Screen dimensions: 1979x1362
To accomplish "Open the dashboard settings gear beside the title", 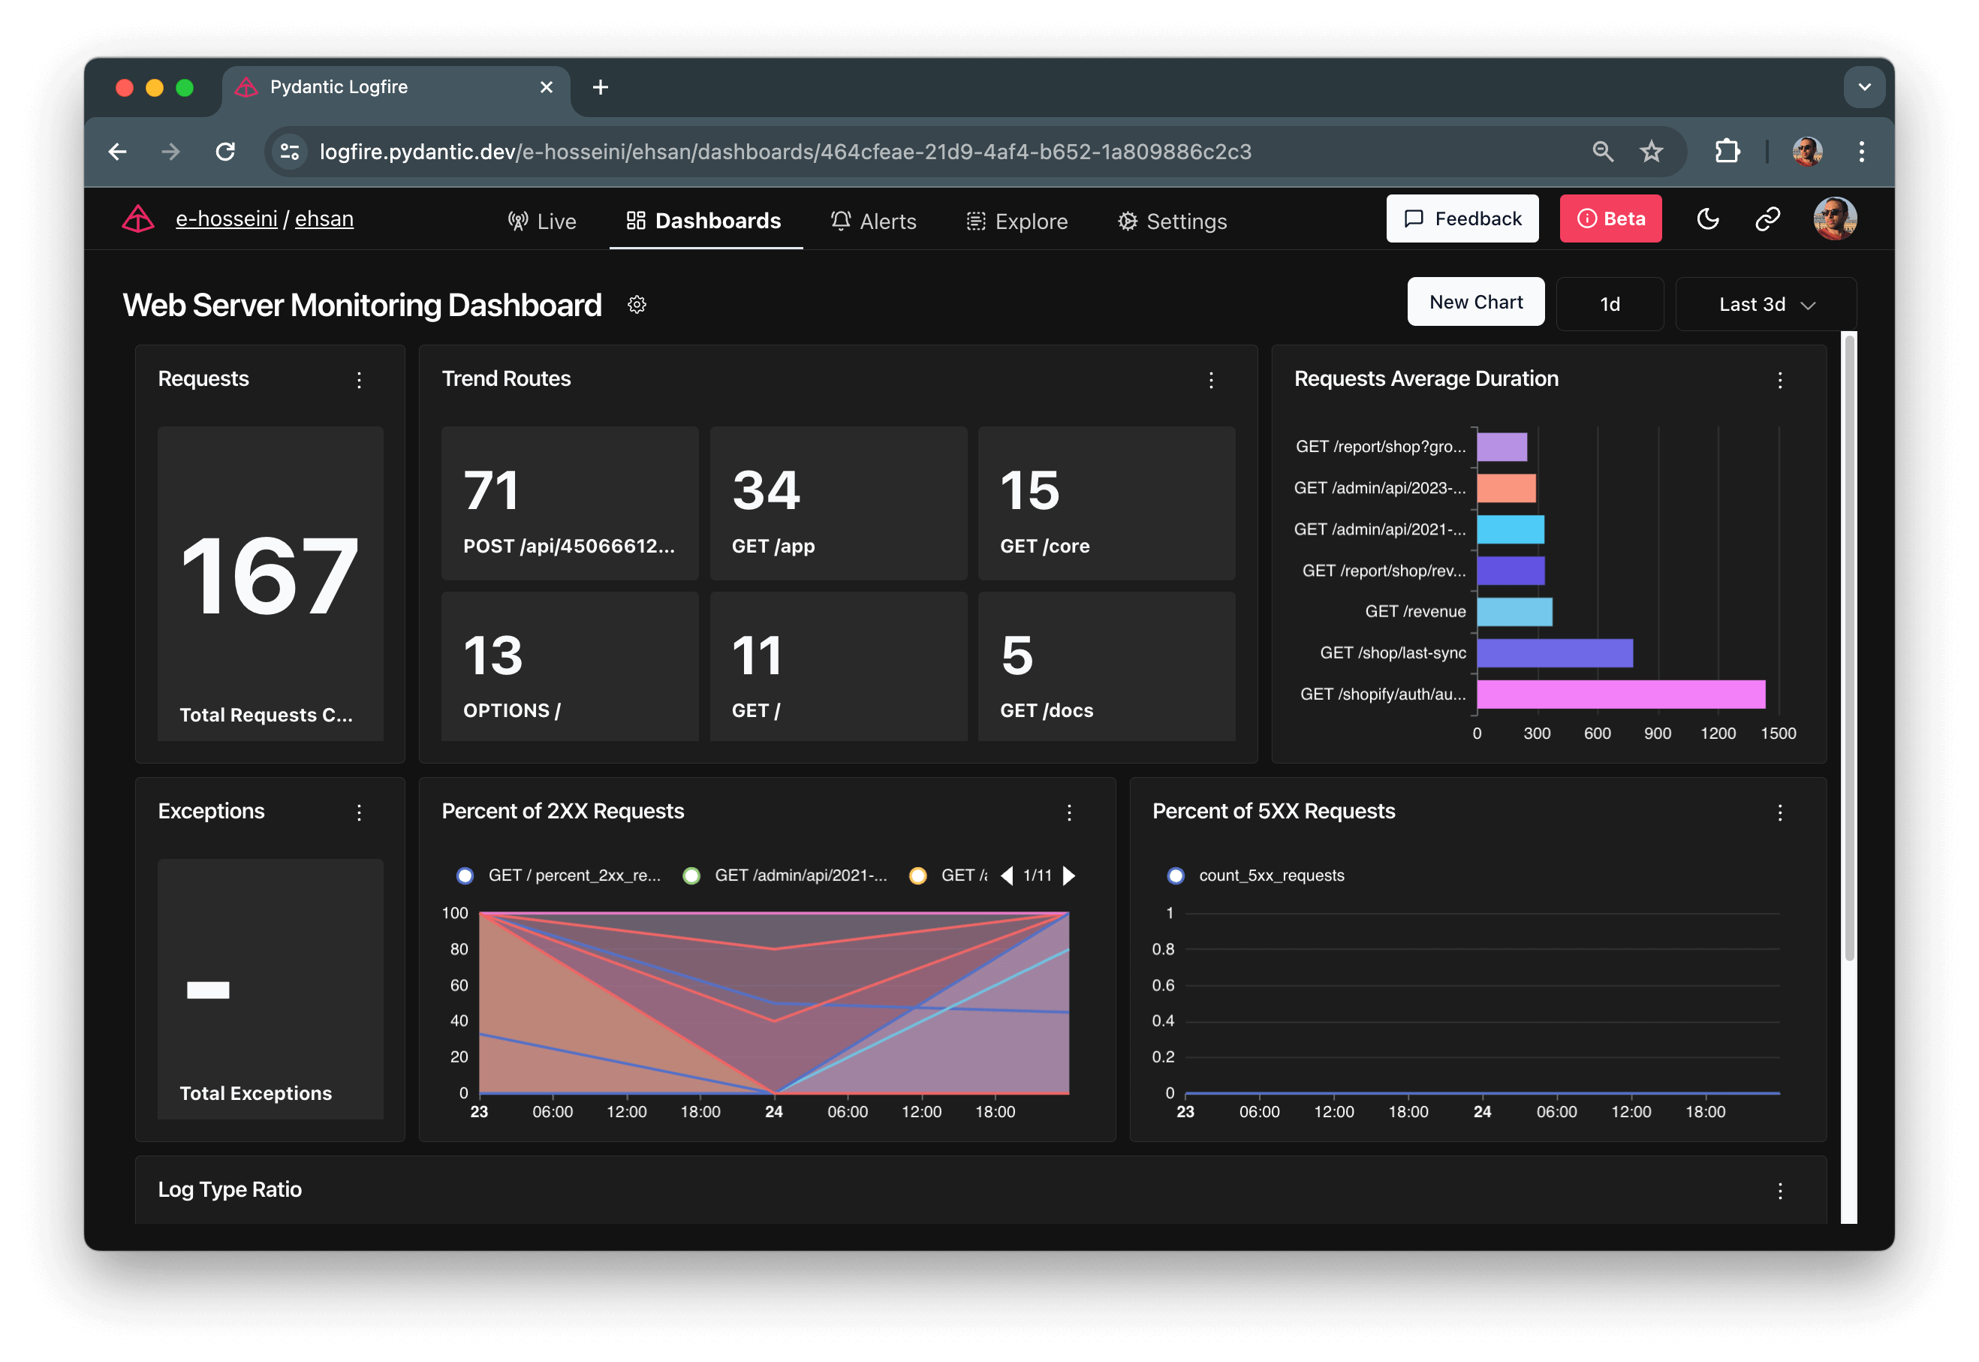I will coord(637,305).
